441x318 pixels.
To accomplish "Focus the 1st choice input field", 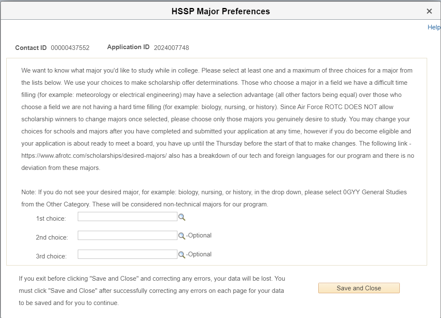I will click(127, 216).
